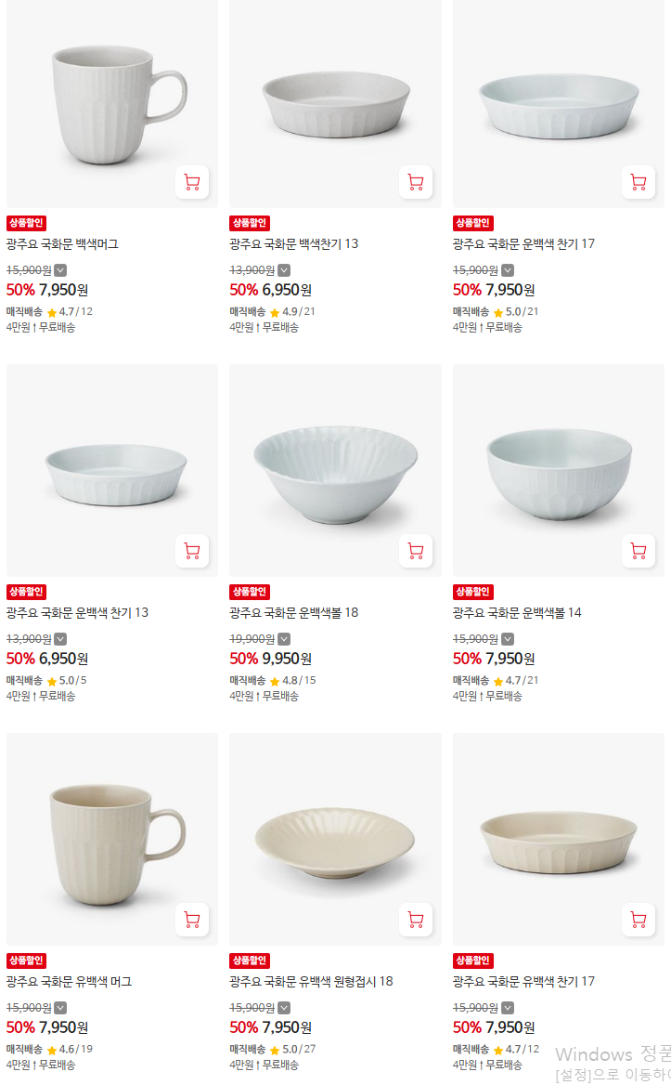
Task: Expand price dropdown beside 백색찬기 13,900원
Action: point(284,270)
